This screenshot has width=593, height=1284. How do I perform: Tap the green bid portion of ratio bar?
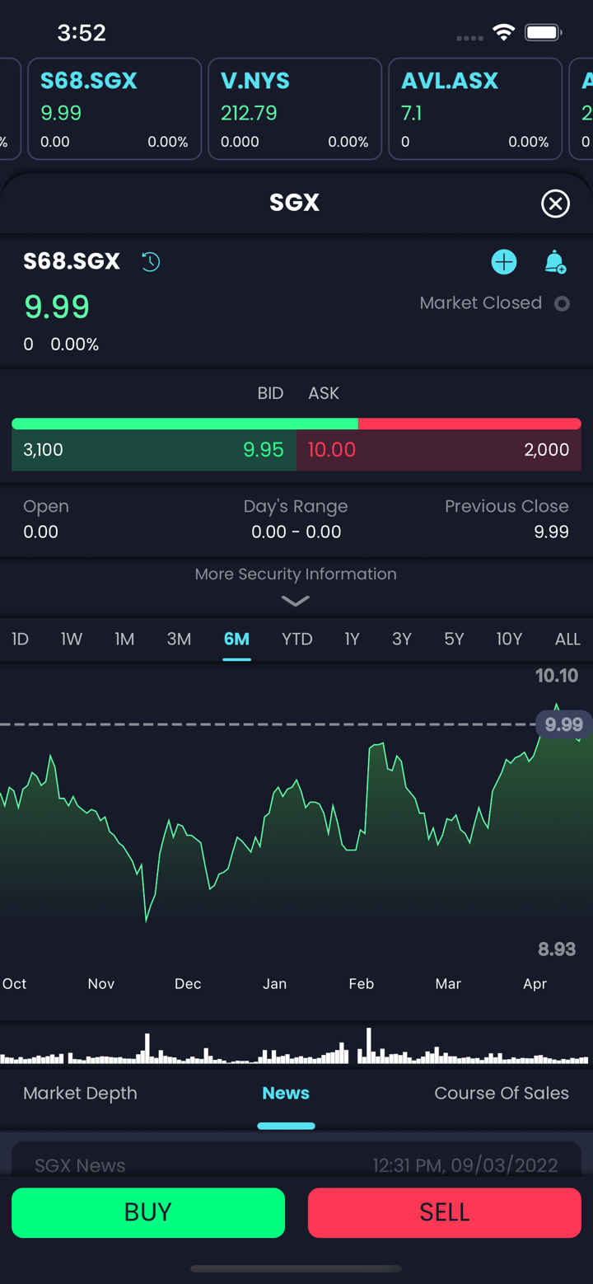click(184, 424)
